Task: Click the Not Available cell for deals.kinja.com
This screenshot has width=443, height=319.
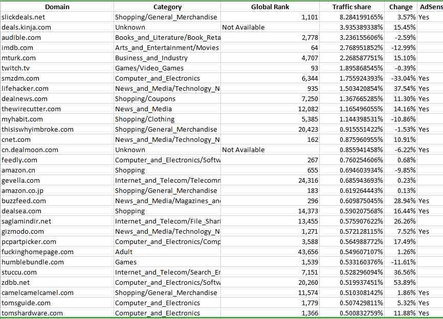Action: [x=270, y=28]
